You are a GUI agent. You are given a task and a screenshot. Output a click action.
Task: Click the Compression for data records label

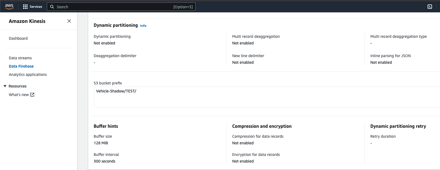(258, 136)
